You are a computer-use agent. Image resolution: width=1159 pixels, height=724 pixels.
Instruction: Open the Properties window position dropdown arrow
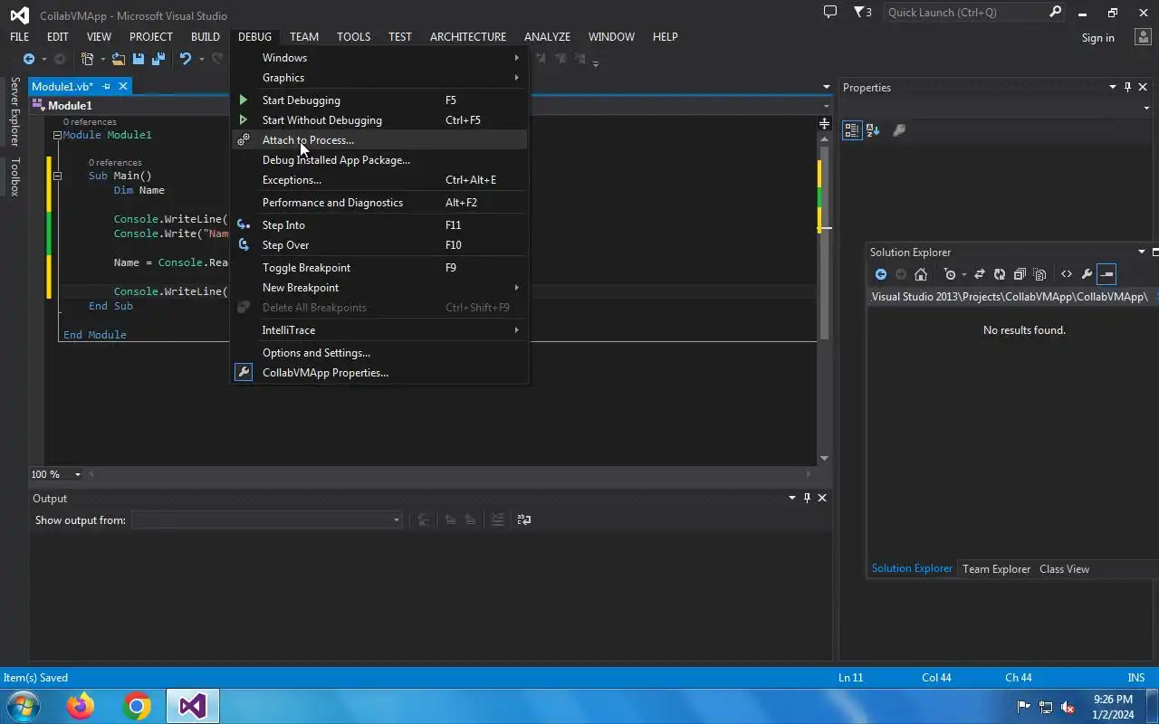click(x=1112, y=87)
